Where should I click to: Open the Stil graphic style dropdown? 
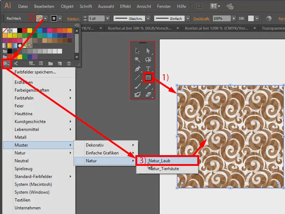coord(256,19)
